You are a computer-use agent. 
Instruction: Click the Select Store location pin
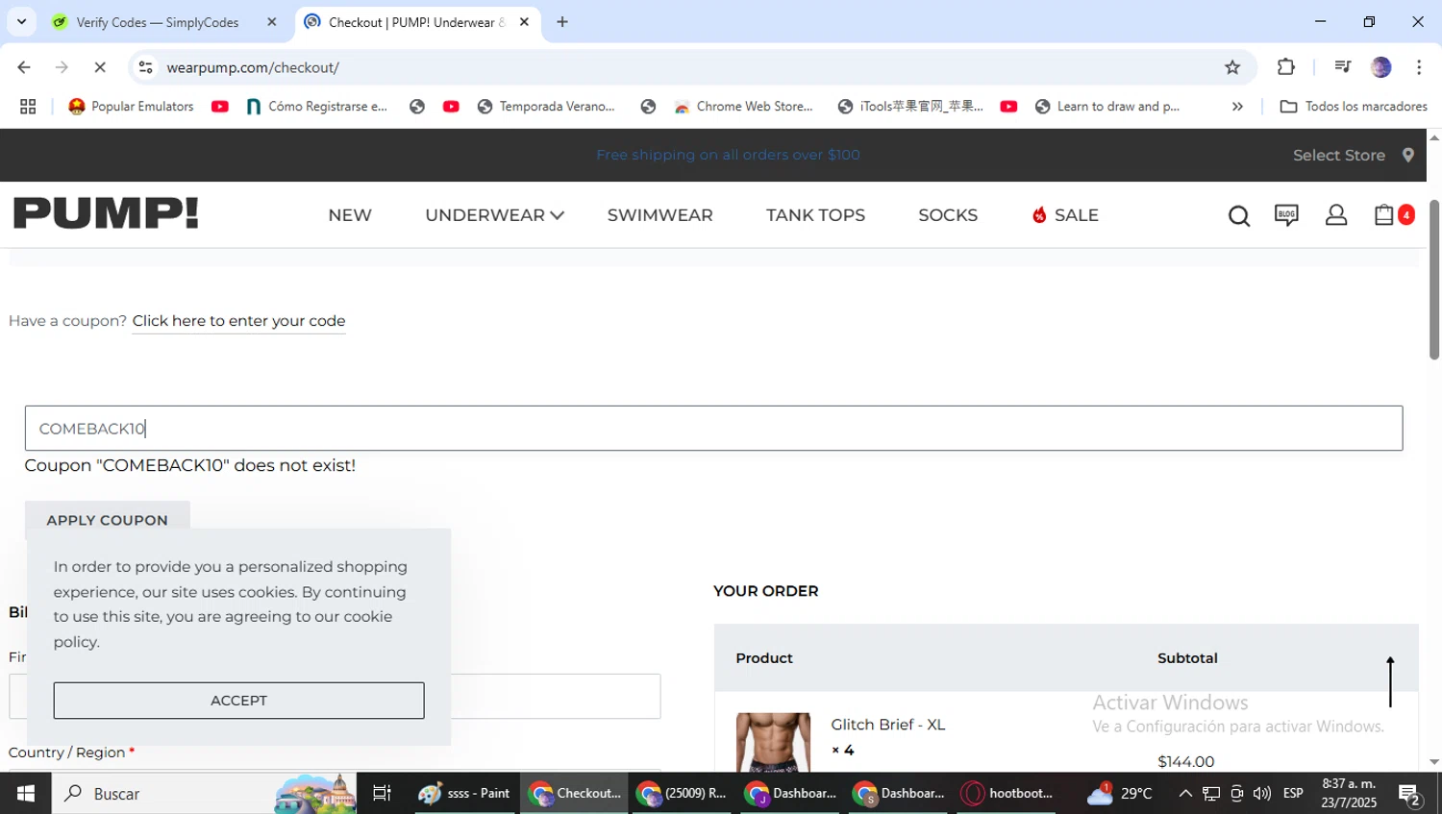click(x=1408, y=155)
